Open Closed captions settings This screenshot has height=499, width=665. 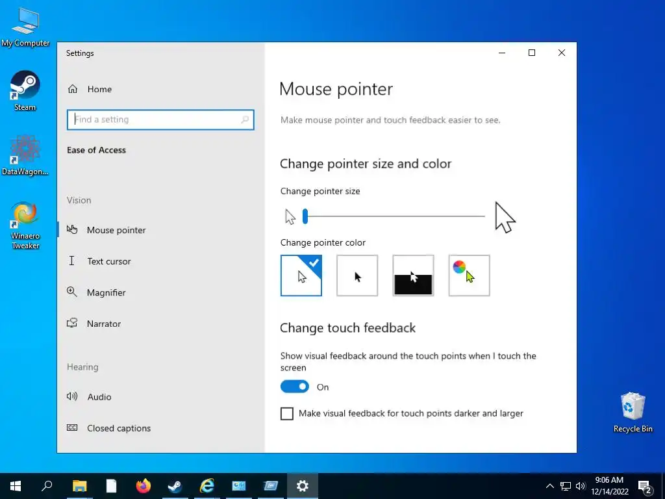tap(161, 428)
